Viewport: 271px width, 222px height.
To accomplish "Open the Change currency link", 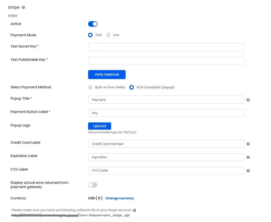I will tap(120, 198).
